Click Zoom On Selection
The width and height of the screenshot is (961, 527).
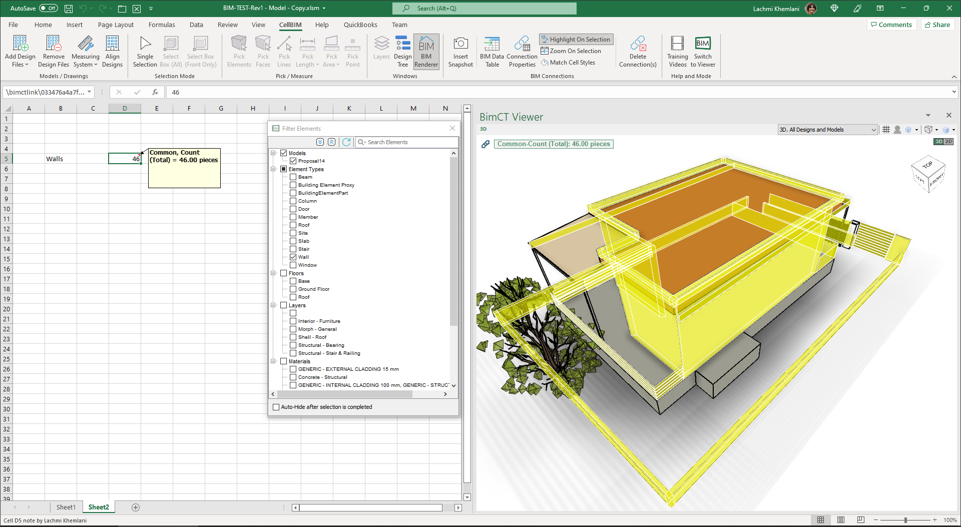(x=571, y=51)
